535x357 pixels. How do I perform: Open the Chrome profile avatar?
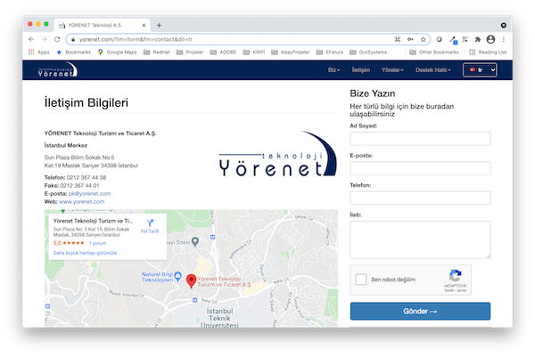tap(490, 39)
